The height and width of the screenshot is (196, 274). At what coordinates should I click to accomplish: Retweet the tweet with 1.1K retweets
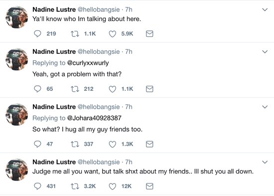pos(75,33)
